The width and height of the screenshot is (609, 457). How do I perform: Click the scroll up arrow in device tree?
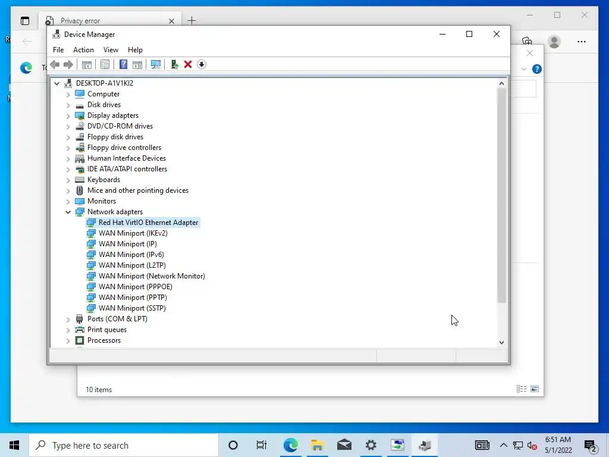[501, 83]
